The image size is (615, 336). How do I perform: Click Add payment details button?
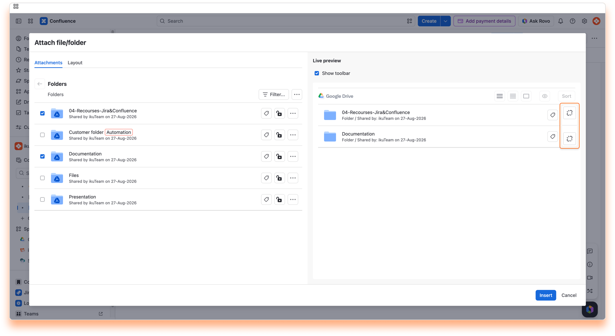coord(484,21)
